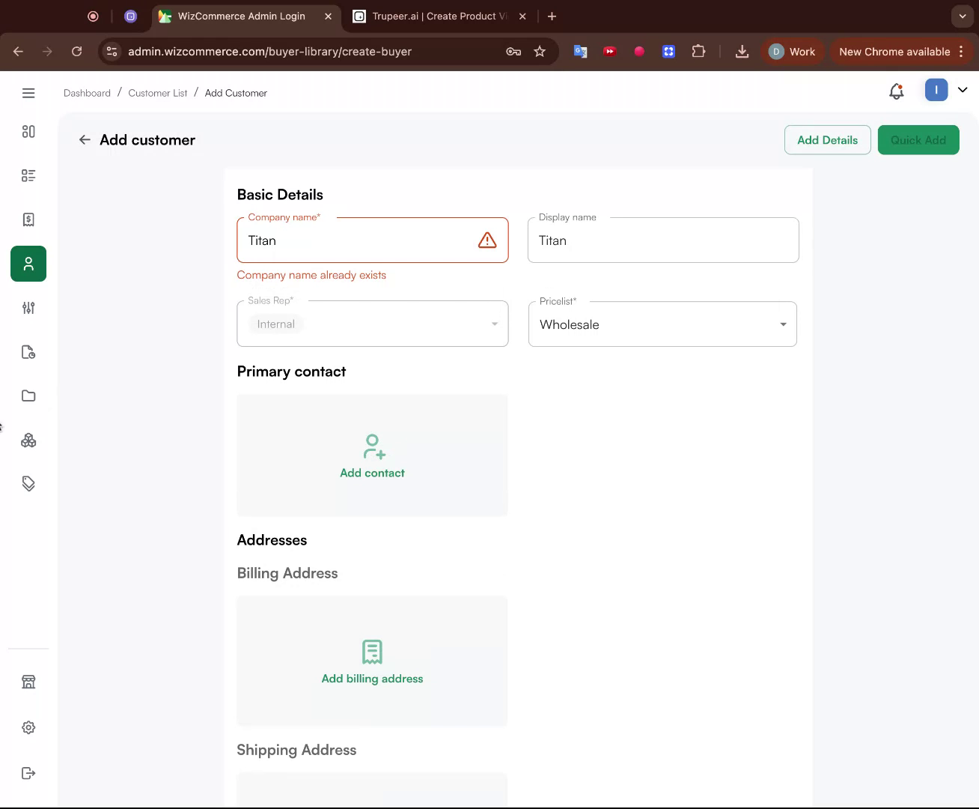Open Chrome extensions puzzle icon

point(698,52)
